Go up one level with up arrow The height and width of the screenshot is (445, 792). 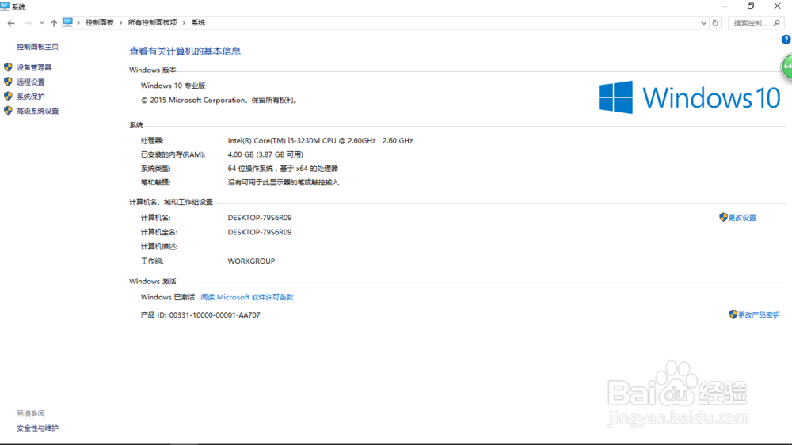(x=54, y=23)
